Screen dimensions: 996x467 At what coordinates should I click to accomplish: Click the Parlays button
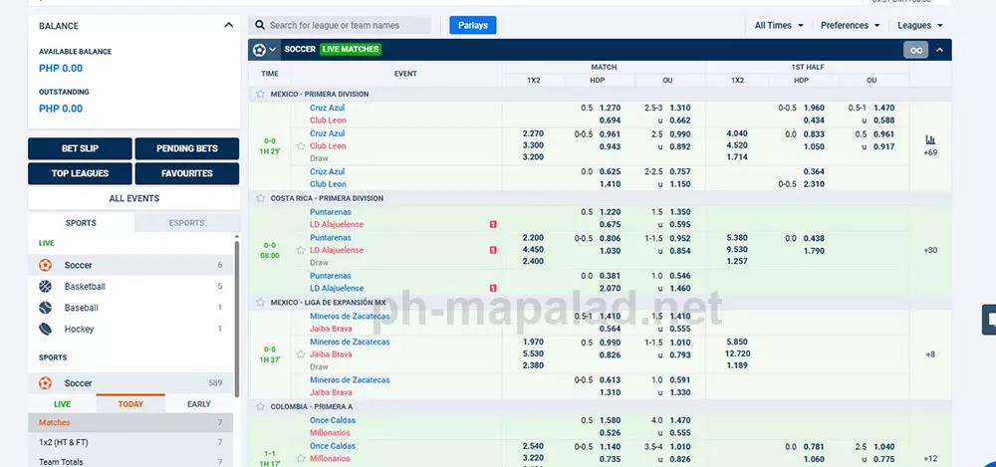(x=472, y=26)
